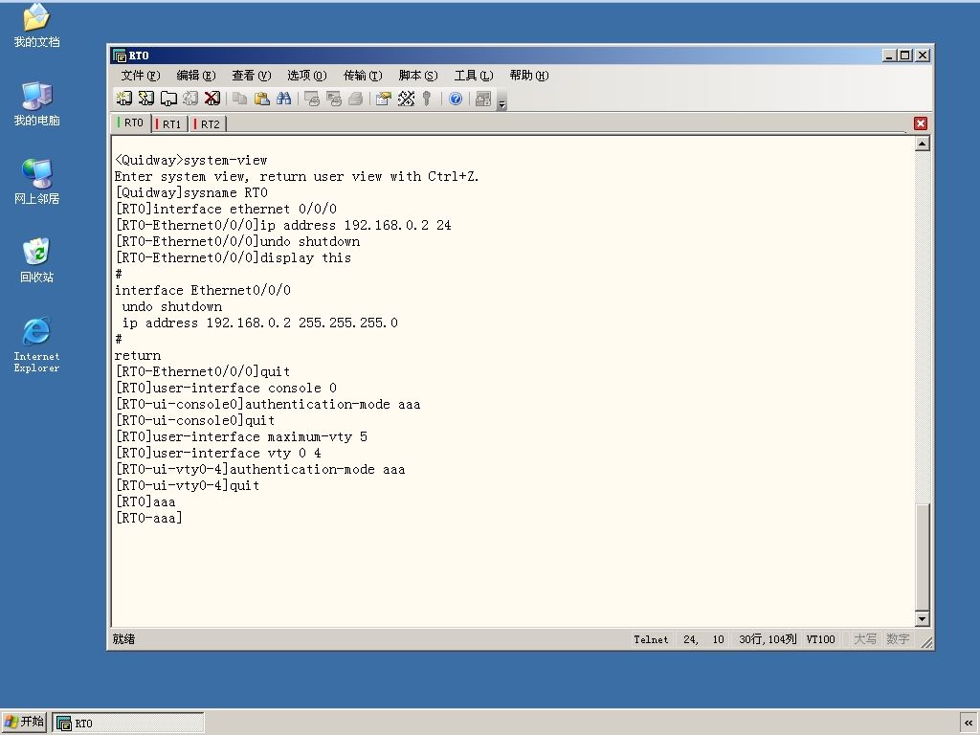
Task: Expand the toolbar options dropdown arrow
Action: [x=501, y=100]
